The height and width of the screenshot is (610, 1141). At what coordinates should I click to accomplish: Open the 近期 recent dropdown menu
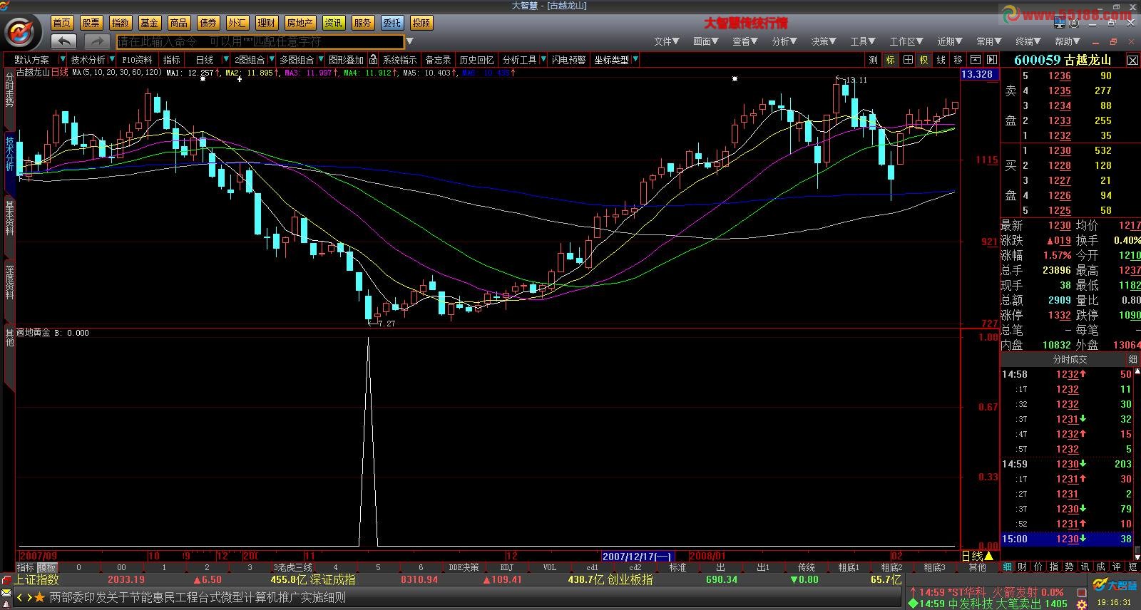pyautogui.click(x=950, y=41)
